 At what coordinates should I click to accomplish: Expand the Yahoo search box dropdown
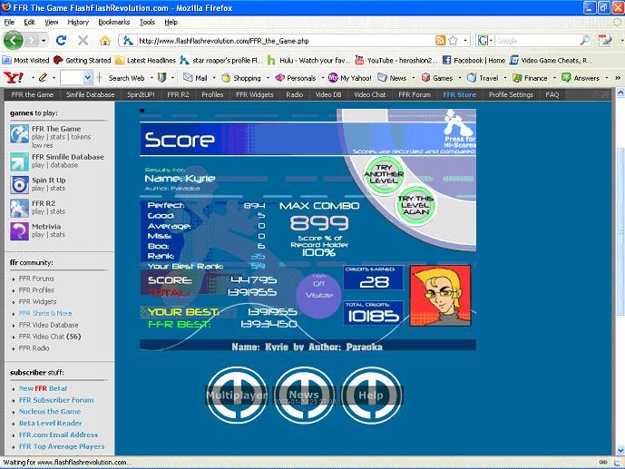point(87,78)
